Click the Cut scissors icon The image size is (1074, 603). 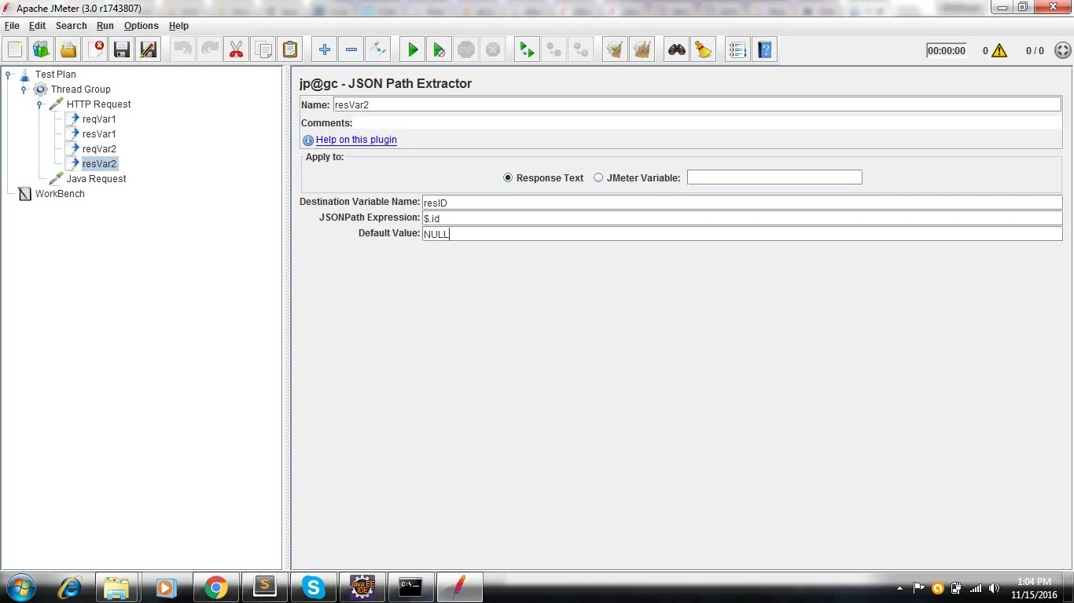pyautogui.click(x=237, y=50)
